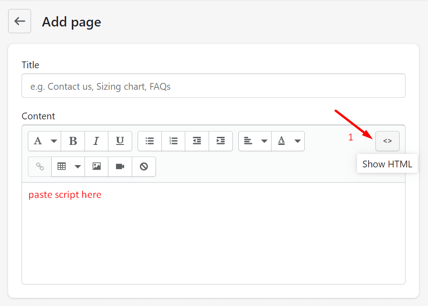
Task: Increase indent of text
Action: (221, 141)
